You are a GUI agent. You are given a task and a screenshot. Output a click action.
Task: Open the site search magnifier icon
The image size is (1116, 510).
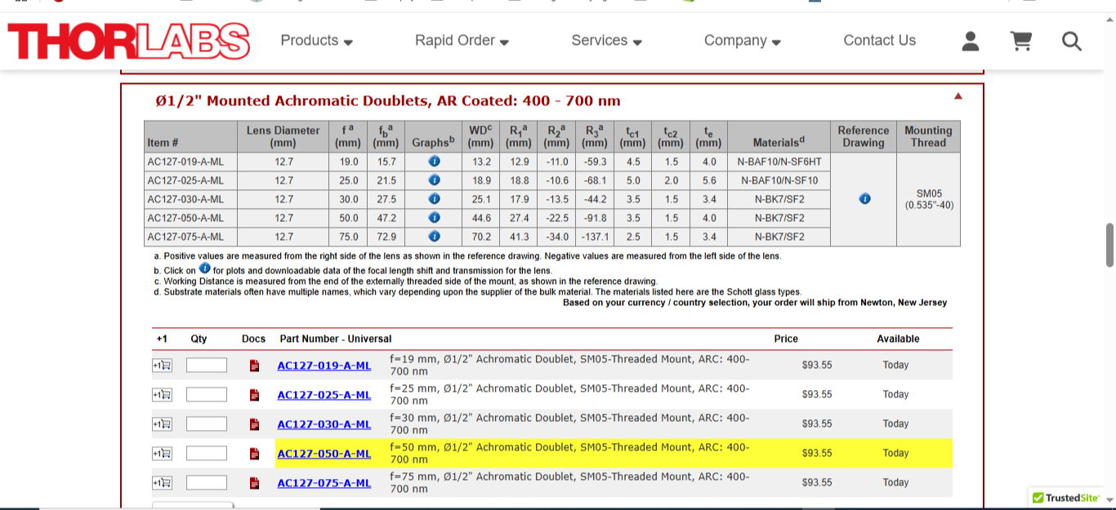pyautogui.click(x=1072, y=41)
